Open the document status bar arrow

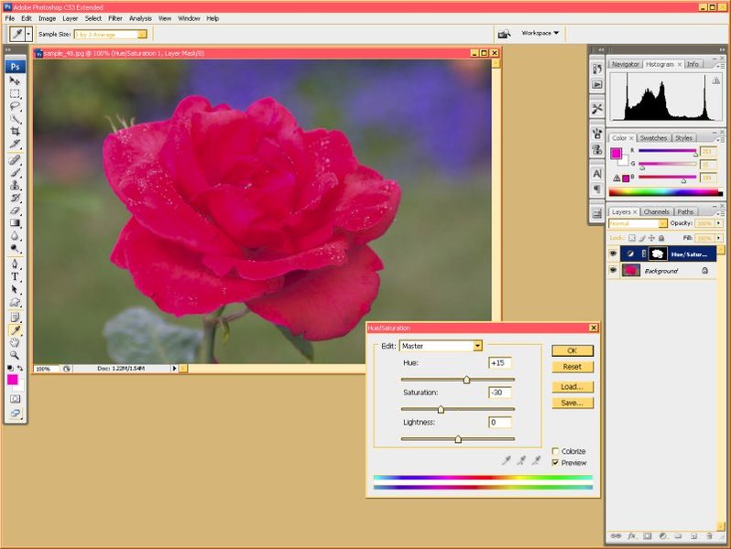[174, 369]
